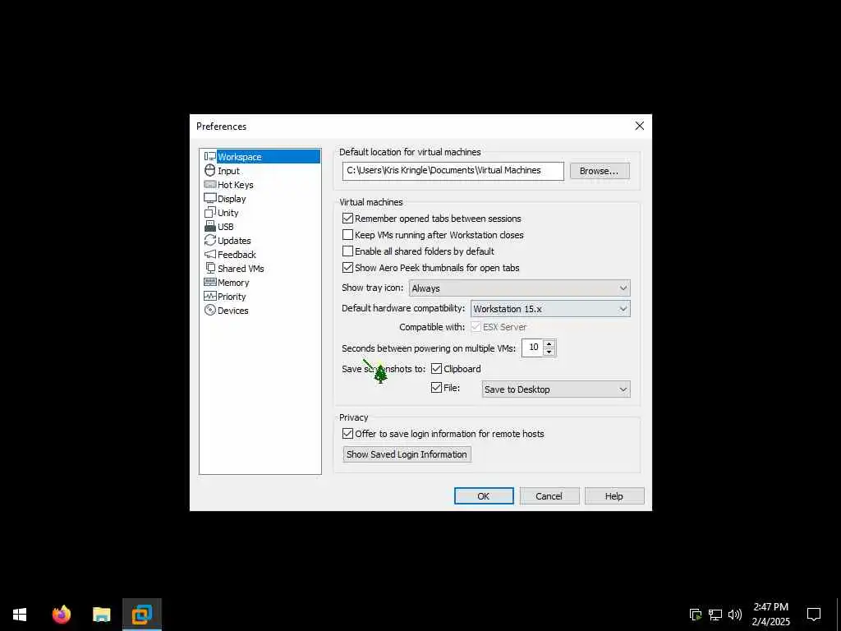Click the Feedback megaphone icon
841x631 pixels.
click(x=209, y=255)
